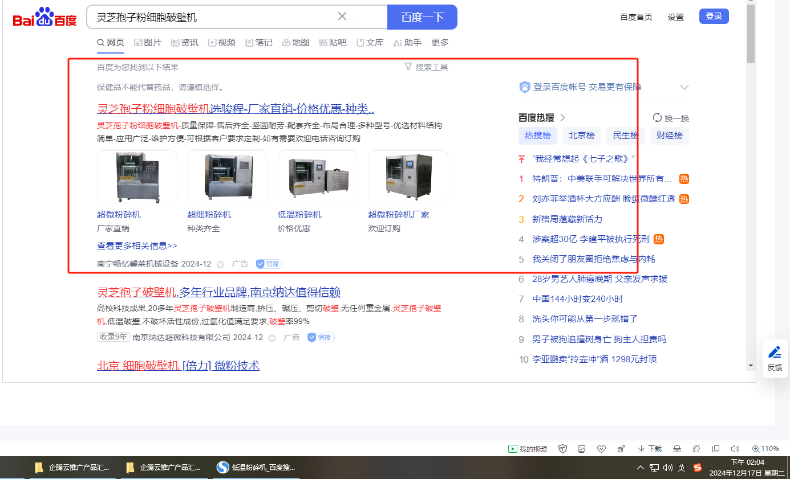
Task: Show hidden system tray icons
Action: (639, 468)
